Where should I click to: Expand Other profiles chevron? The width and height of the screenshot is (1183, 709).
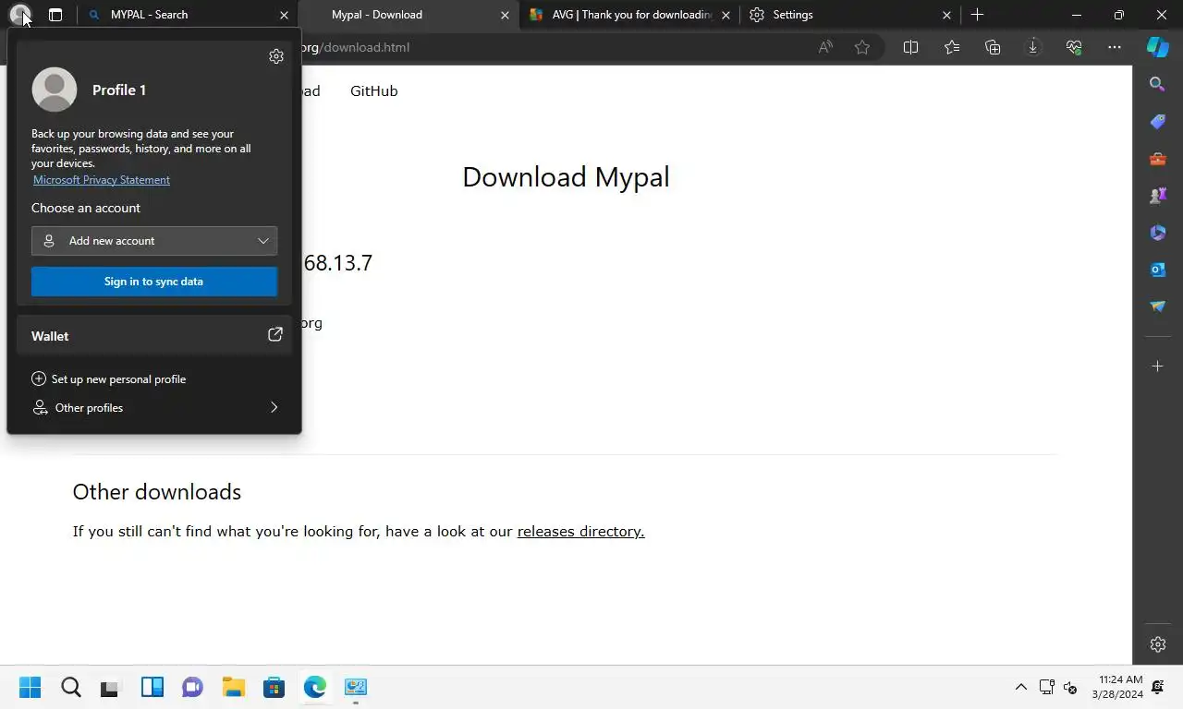pos(274,407)
